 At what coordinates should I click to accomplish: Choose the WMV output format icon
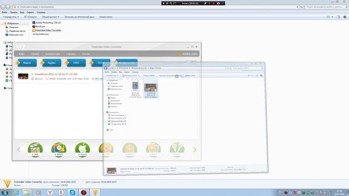point(59,150)
